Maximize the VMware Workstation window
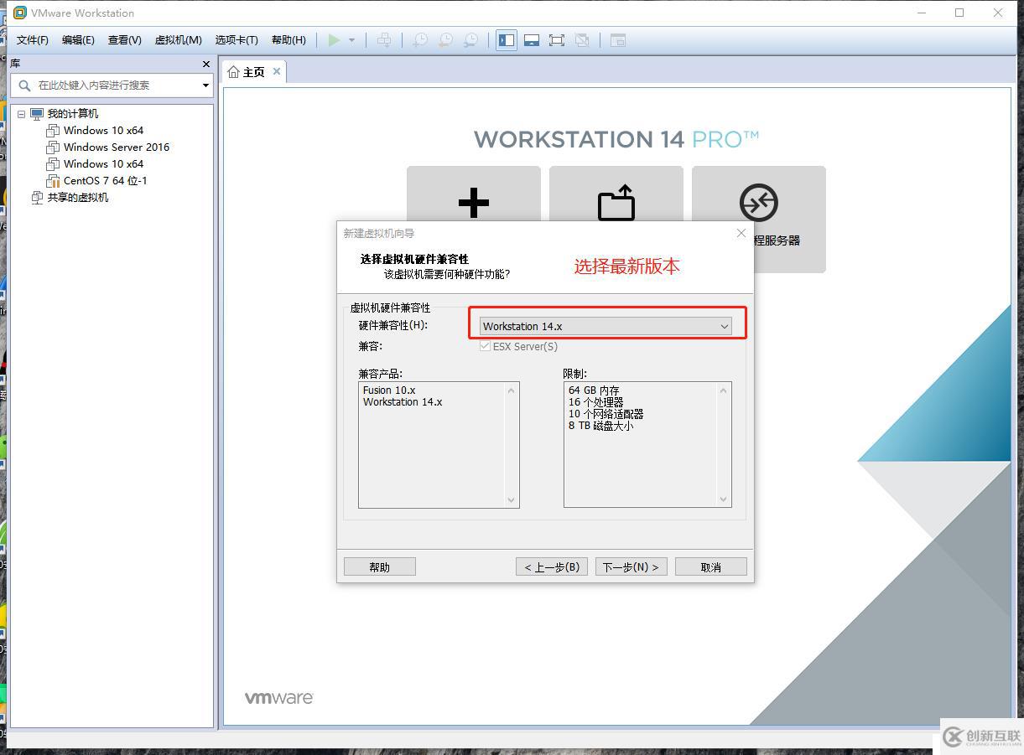The width and height of the screenshot is (1024, 755). pyautogui.click(x=959, y=13)
